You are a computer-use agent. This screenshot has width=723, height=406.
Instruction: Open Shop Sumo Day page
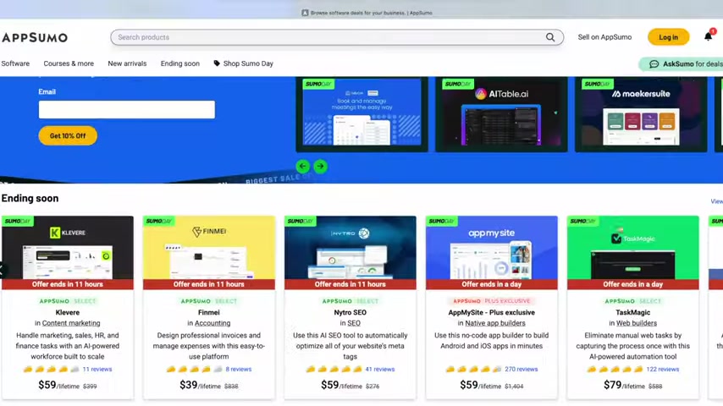248,63
